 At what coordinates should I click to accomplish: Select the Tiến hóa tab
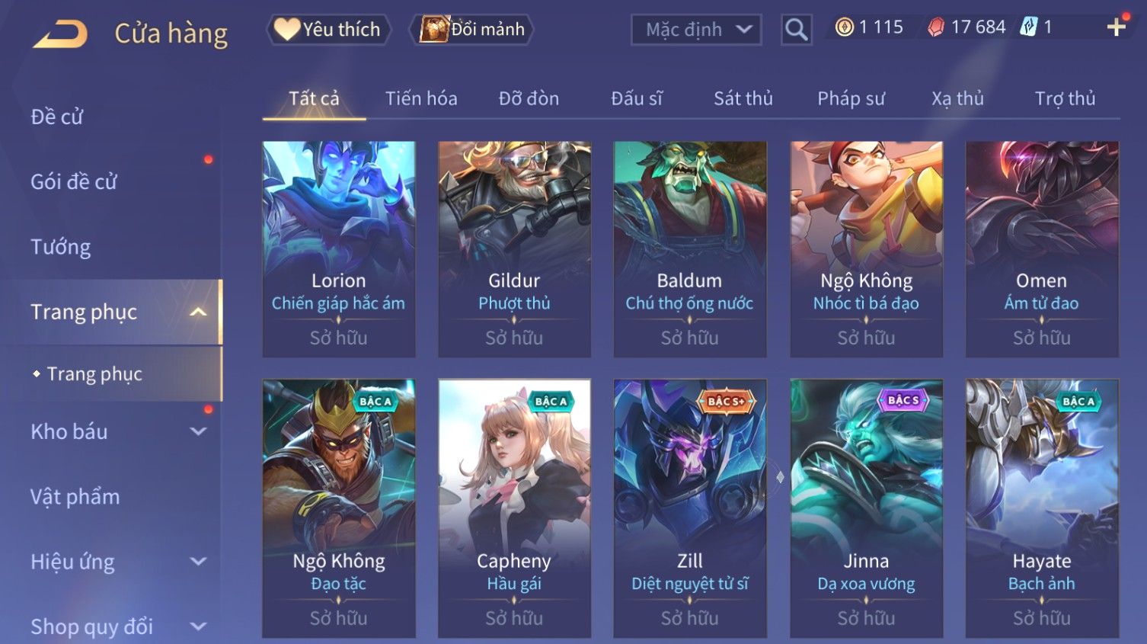tap(421, 98)
